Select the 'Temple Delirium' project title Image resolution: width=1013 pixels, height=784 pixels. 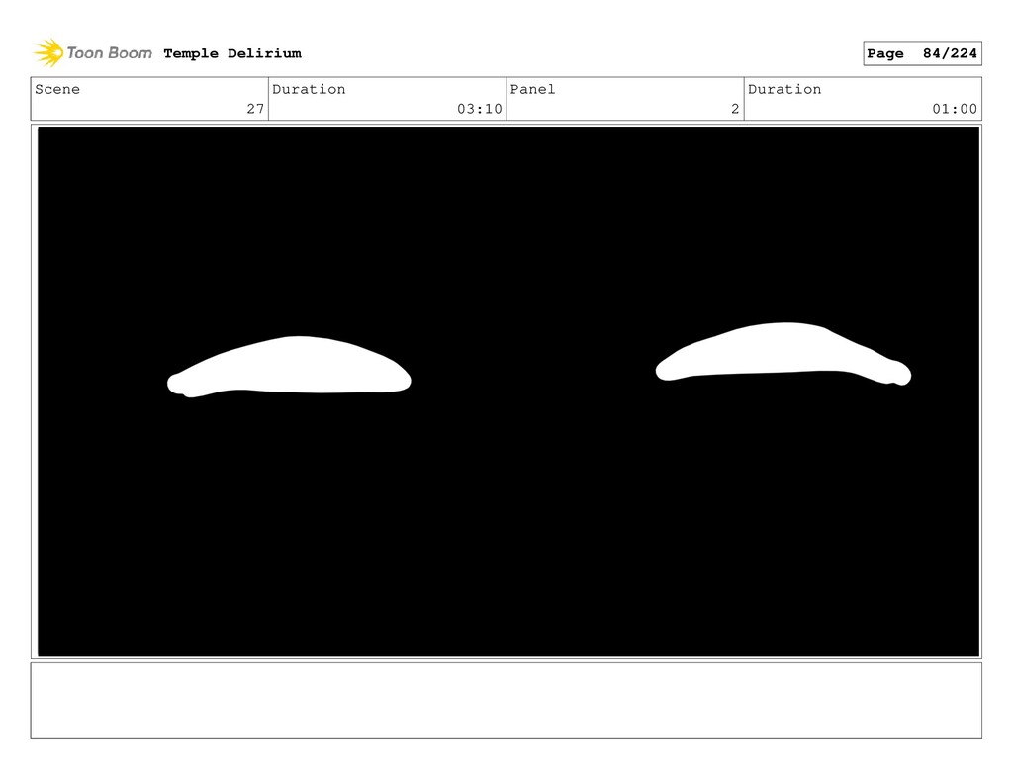232,53
